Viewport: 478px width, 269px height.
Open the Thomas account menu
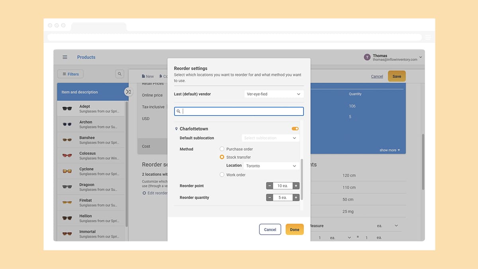(x=420, y=57)
